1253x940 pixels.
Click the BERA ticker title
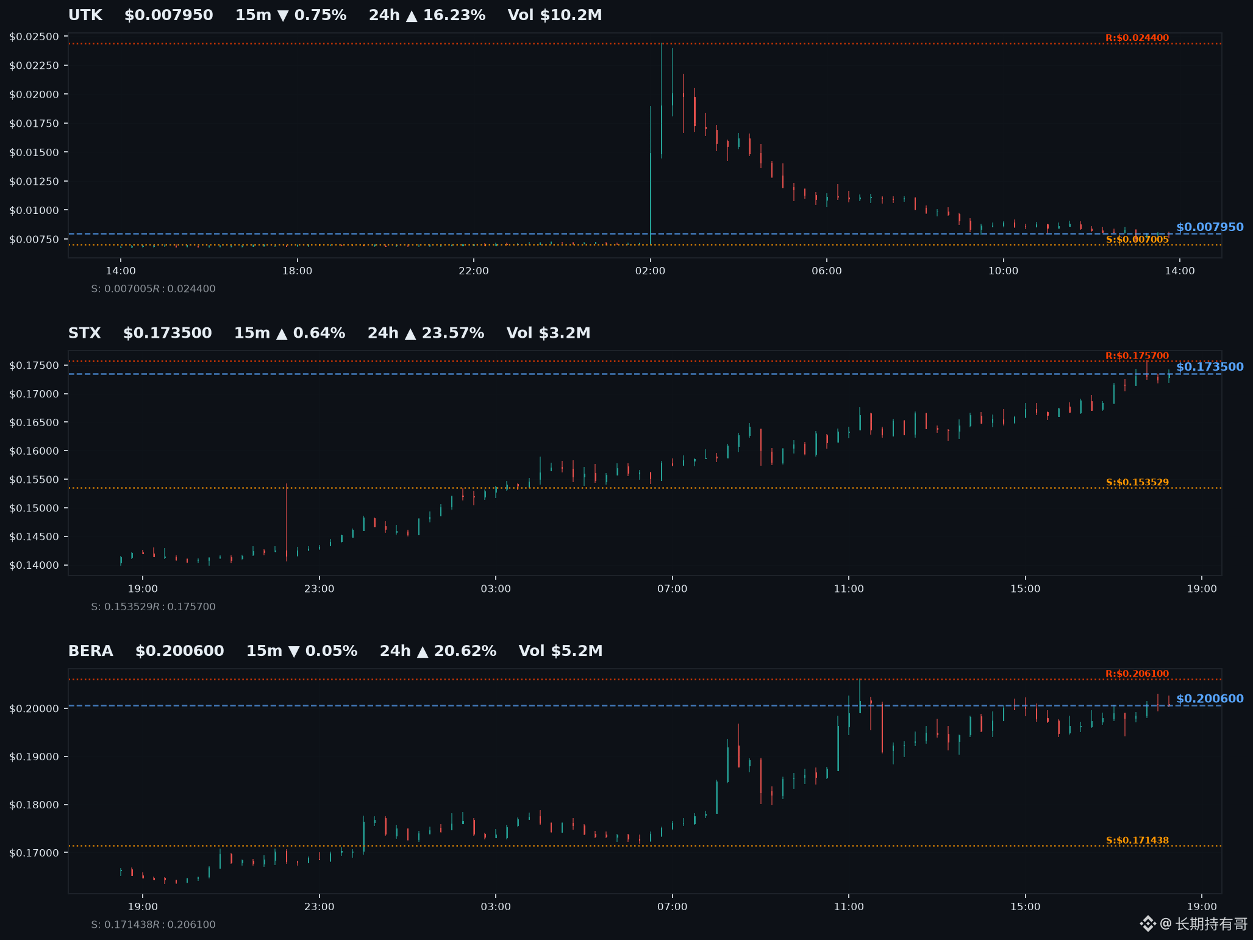(91, 651)
